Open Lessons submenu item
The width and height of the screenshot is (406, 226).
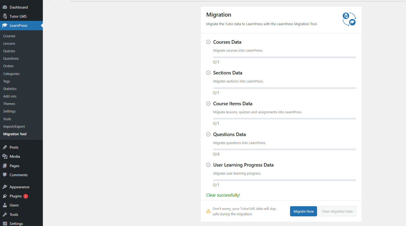(9, 43)
